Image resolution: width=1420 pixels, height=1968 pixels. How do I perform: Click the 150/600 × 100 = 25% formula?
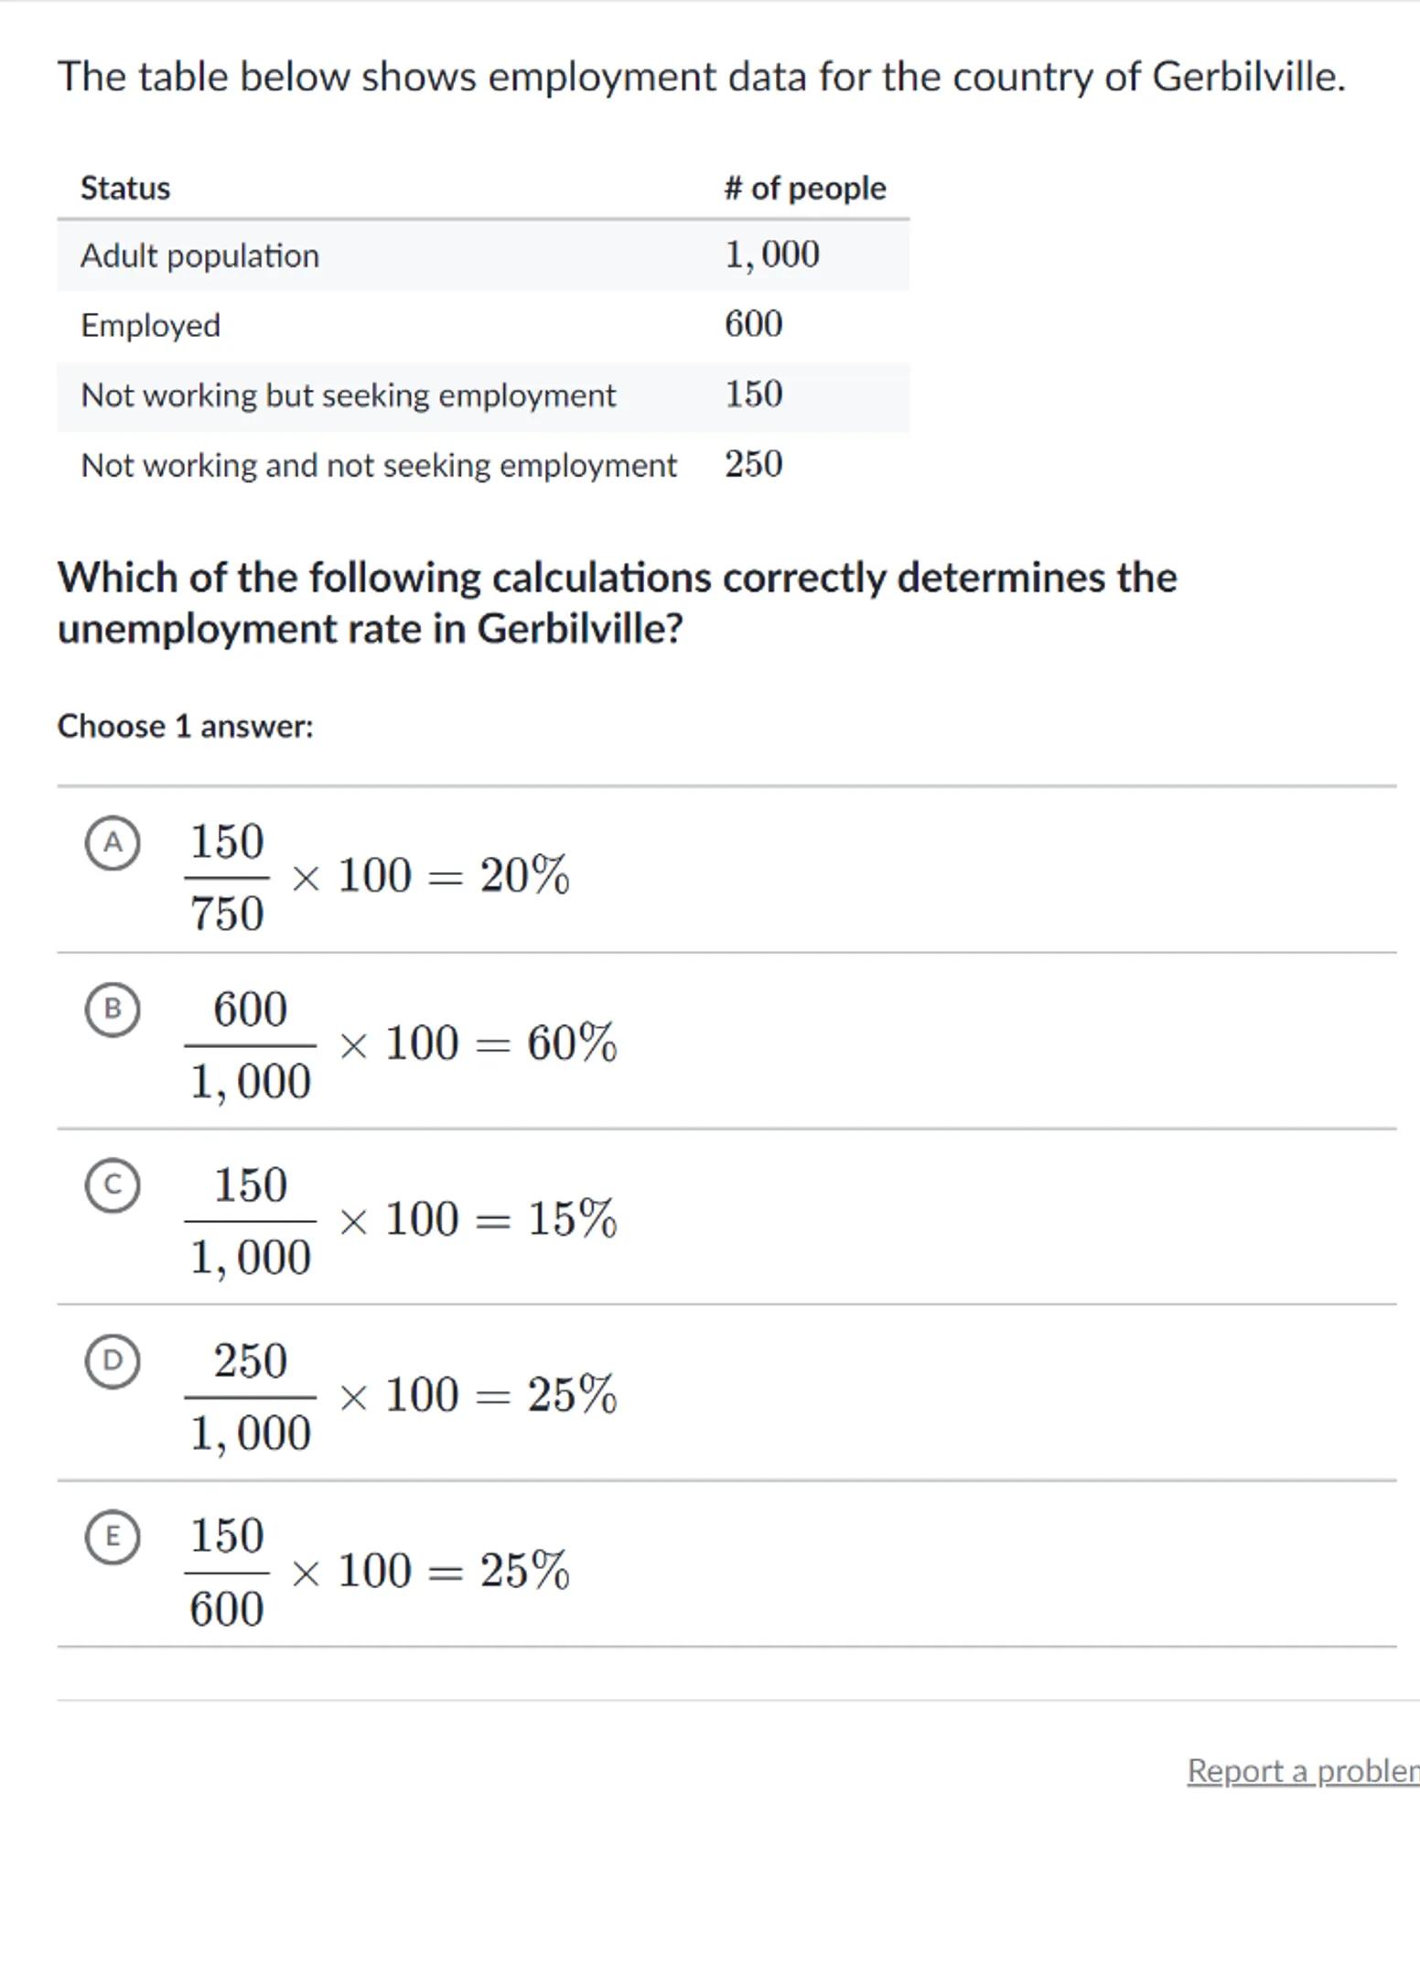(379, 1572)
